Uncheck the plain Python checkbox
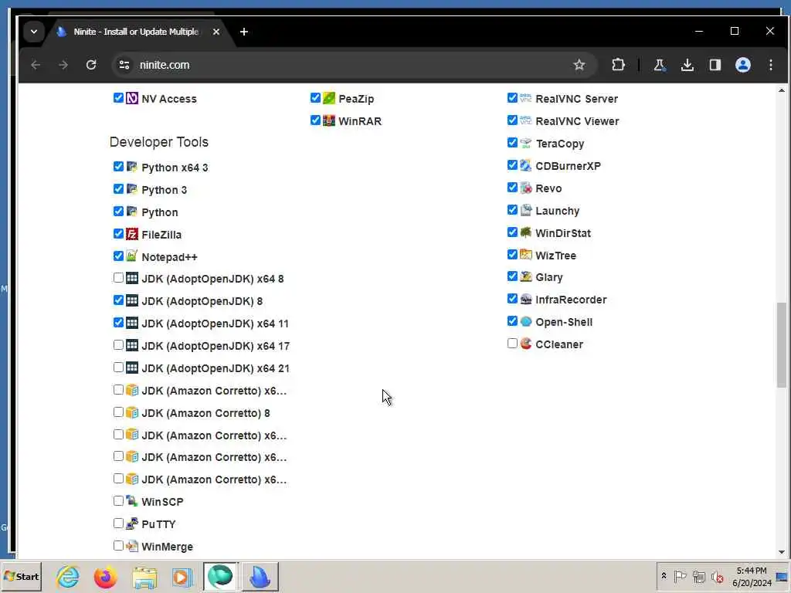The width and height of the screenshot is (791, 593). pos(118,212)
